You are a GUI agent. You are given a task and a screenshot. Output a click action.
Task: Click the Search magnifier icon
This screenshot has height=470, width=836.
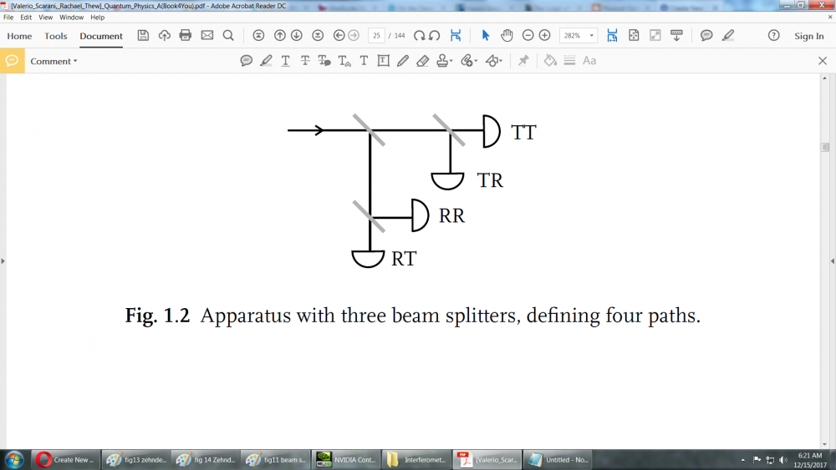click(x=228, y=36)
